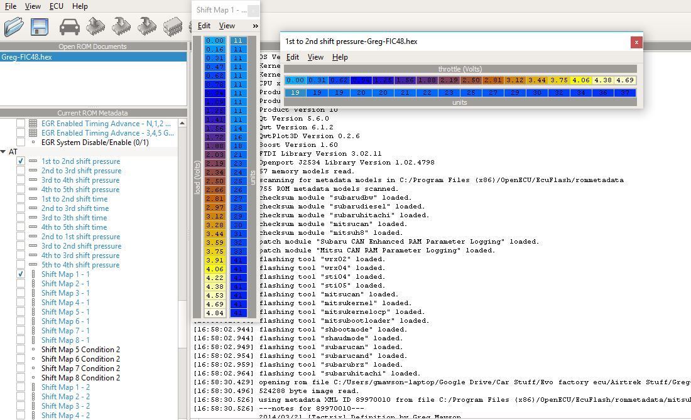Click the open ROM folder icon

(x=14, y=27)
